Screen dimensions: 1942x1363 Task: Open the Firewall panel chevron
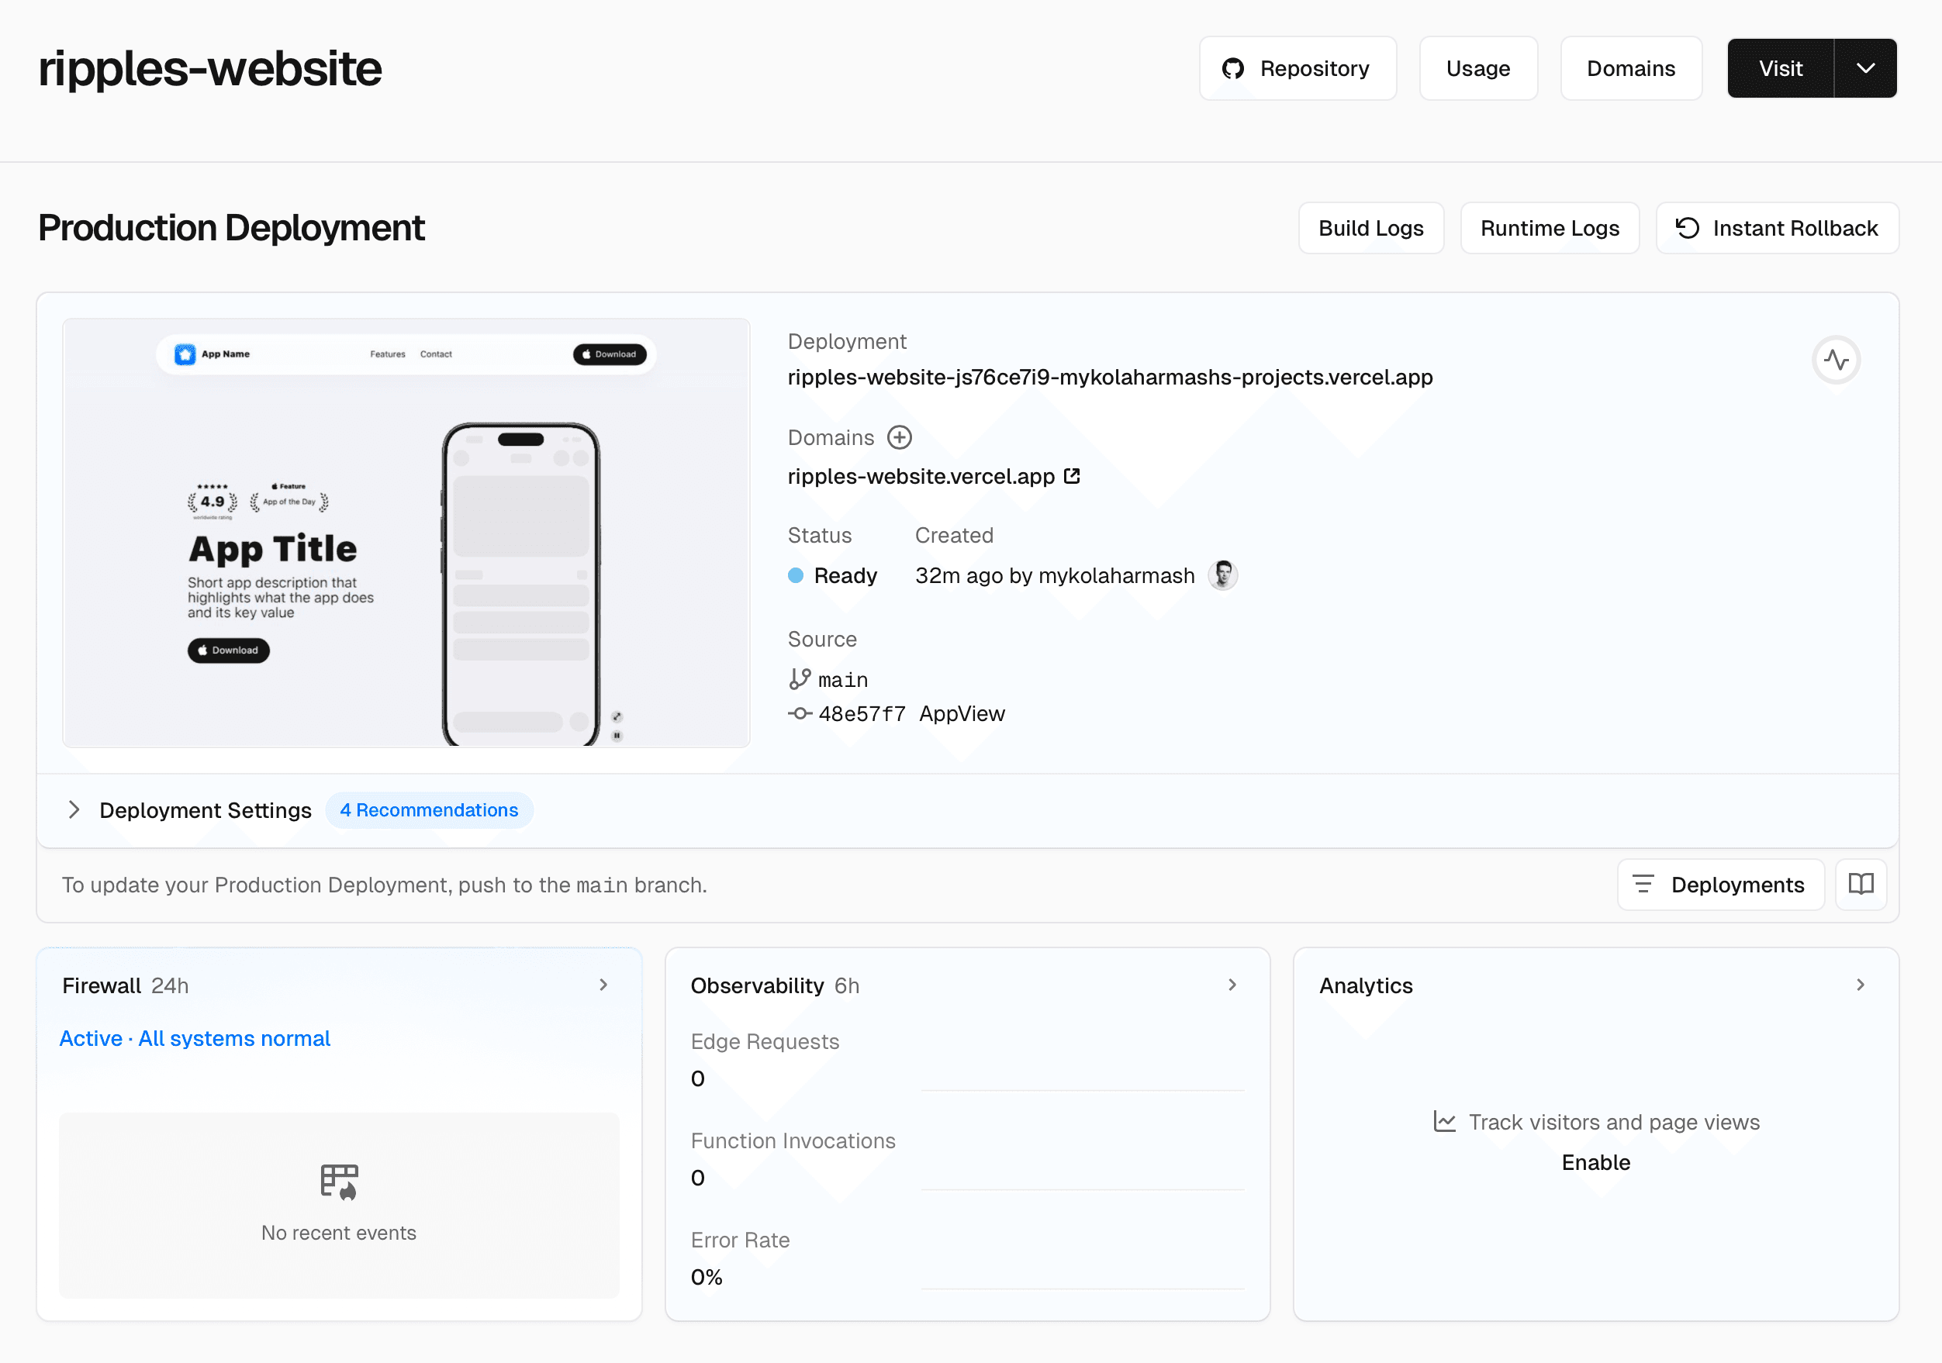(x=603, y=985)
